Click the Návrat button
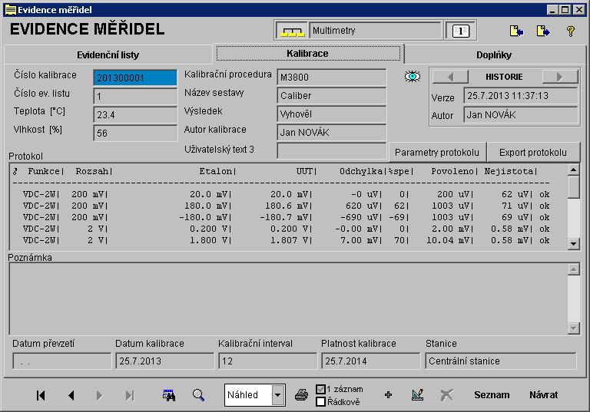 pos(544,395)
